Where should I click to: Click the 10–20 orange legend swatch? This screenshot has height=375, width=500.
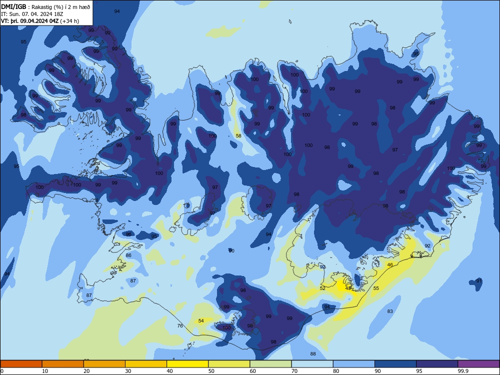click(x=63, y=364)
